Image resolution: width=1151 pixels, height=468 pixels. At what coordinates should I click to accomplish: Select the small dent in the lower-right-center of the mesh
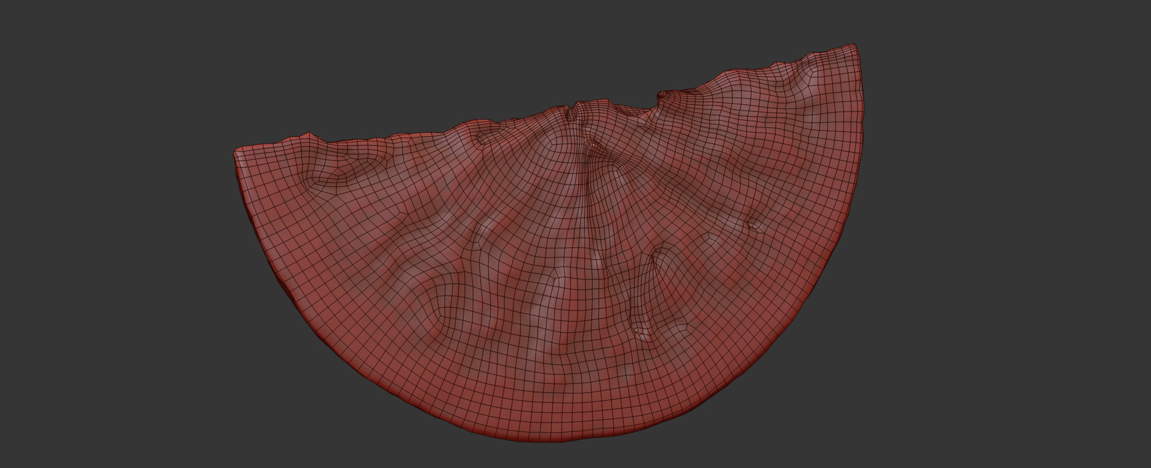click(641, 332)
